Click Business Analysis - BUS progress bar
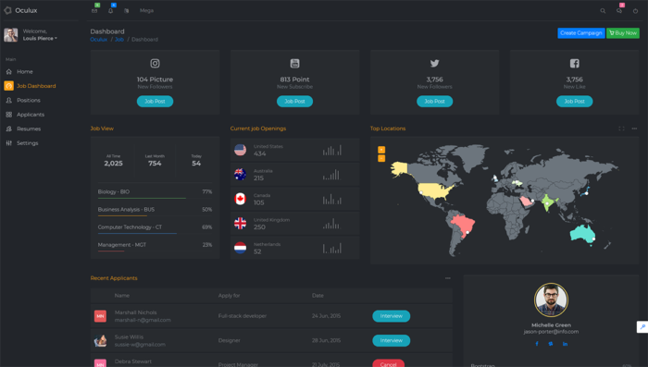The width and height of the screenshot is (648, 367). pos(155,216)
